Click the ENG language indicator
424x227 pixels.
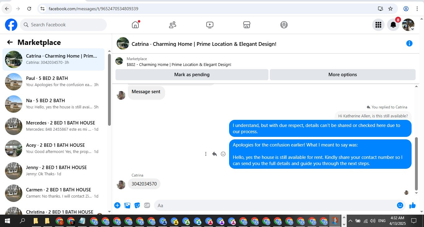pyautogui.click(x=382, y=221)
